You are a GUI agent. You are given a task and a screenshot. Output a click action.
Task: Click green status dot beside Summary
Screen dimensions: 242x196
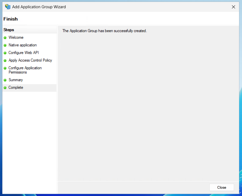coord(5,80)
